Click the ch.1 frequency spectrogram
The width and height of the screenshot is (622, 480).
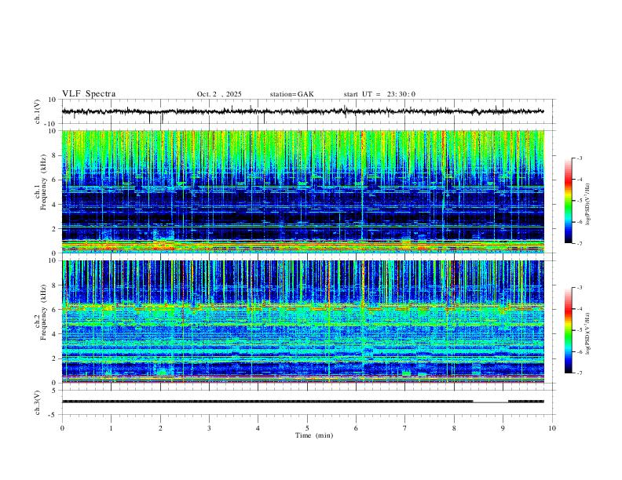coord(303,191)
